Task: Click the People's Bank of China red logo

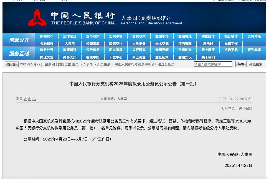Action: pyautogui.click(x=37, y=18)
